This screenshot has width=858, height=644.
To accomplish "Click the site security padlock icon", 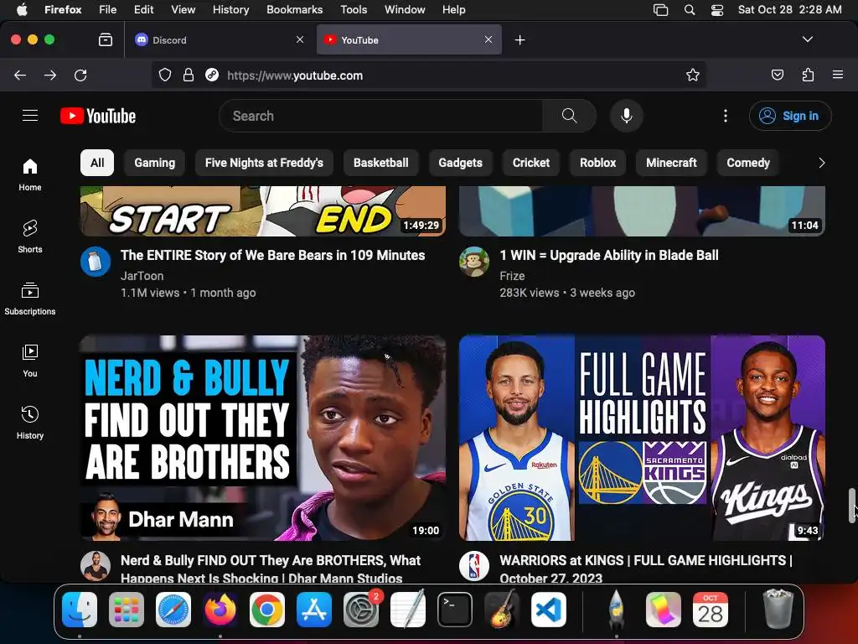I will (189, 75).
